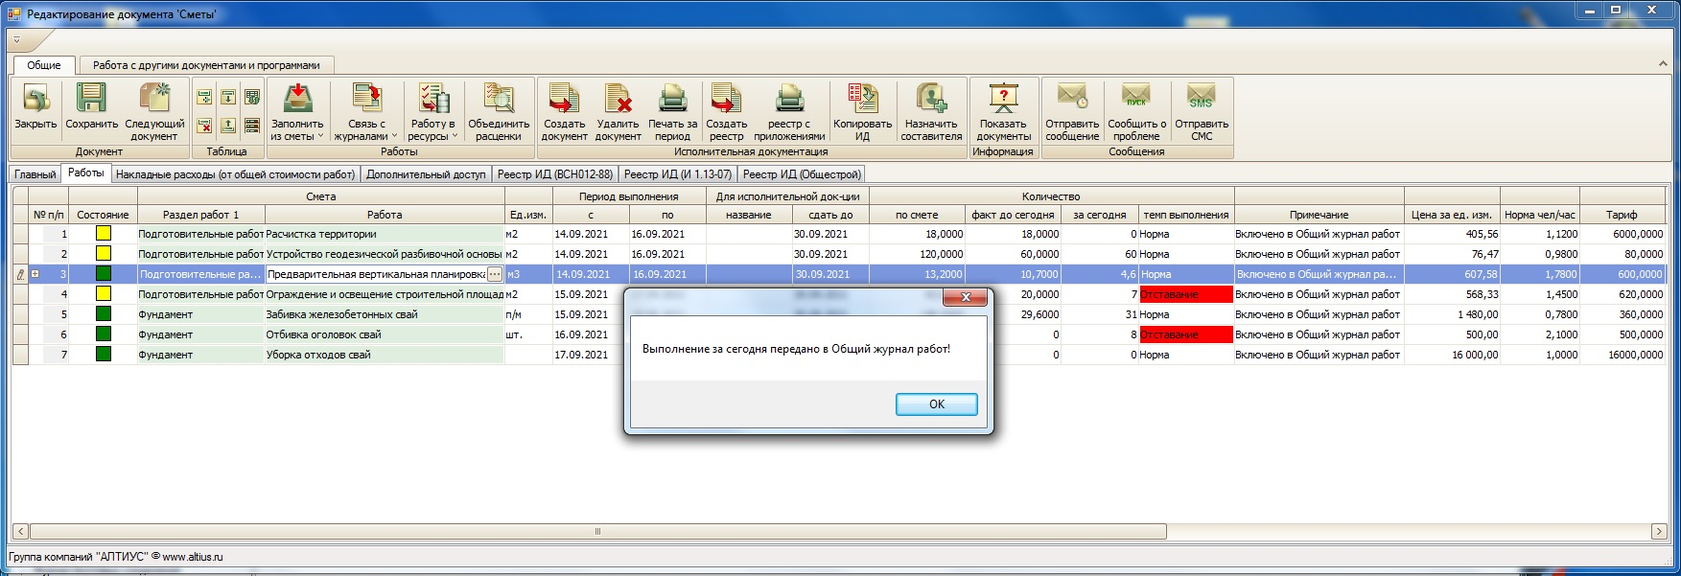This screenshot has width=1681, height=576.
Task: Click ellipsis button in the Работа cell
Action: [x=495, y=275]
